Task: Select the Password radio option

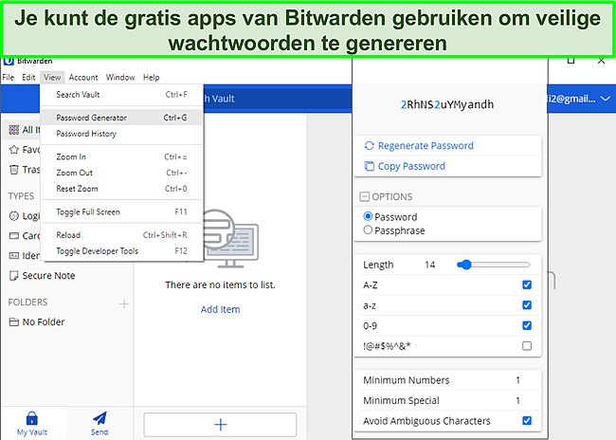Action: pos(368,216)
